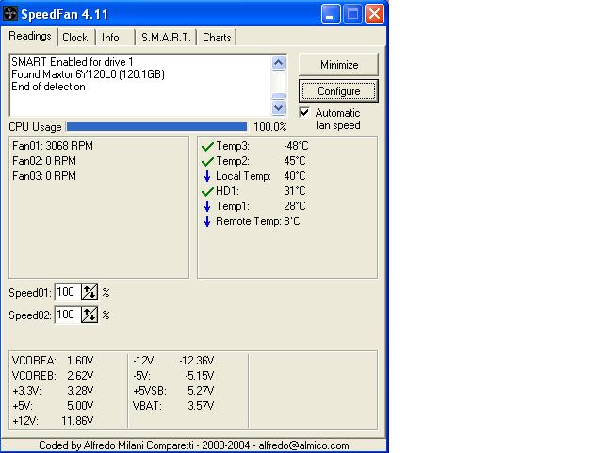This screenshot has height=453, width=603.
Task: Select the Fan01: 3068 RPM reading
Action: coord(53,146)
